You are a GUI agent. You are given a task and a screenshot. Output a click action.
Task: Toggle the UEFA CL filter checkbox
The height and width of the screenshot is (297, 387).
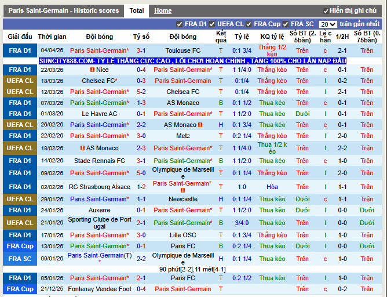click(212, 24)
